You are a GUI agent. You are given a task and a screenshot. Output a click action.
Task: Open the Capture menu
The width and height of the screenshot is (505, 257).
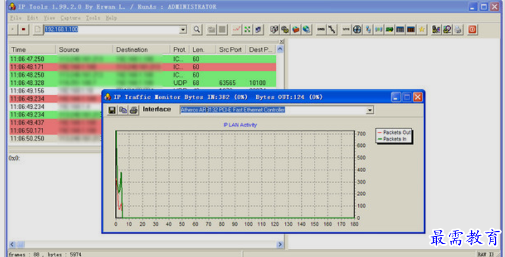pyautogui.click(x=70, y=18)
